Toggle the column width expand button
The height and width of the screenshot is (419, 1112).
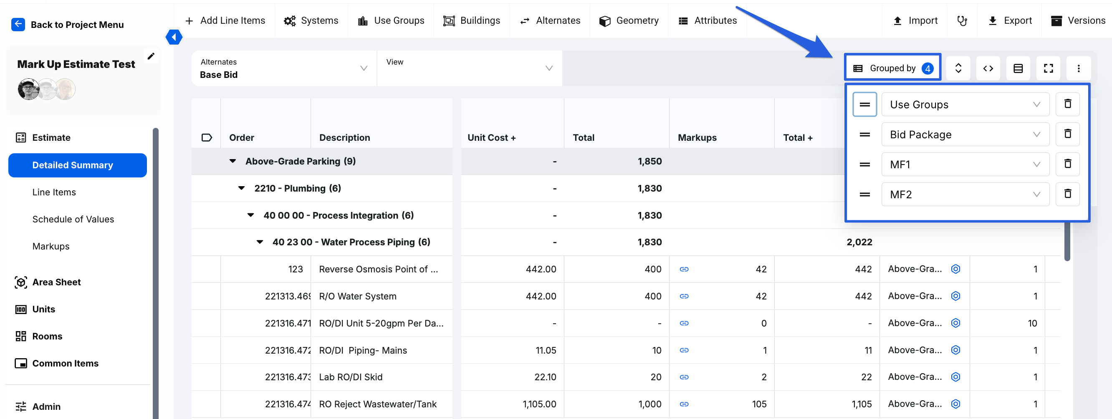coord(988,68)
